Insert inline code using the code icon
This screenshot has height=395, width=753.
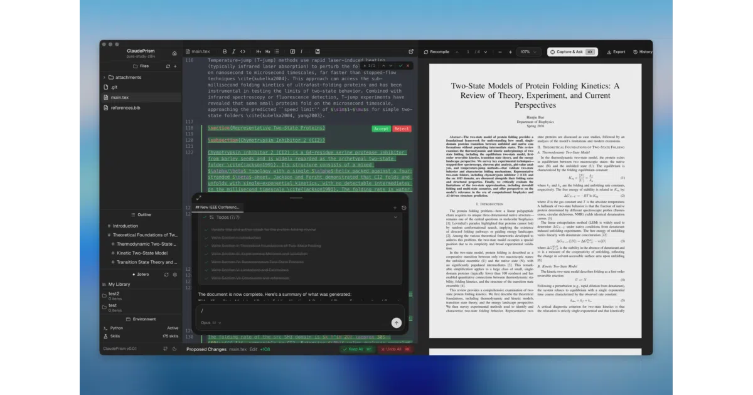point(243,51)
